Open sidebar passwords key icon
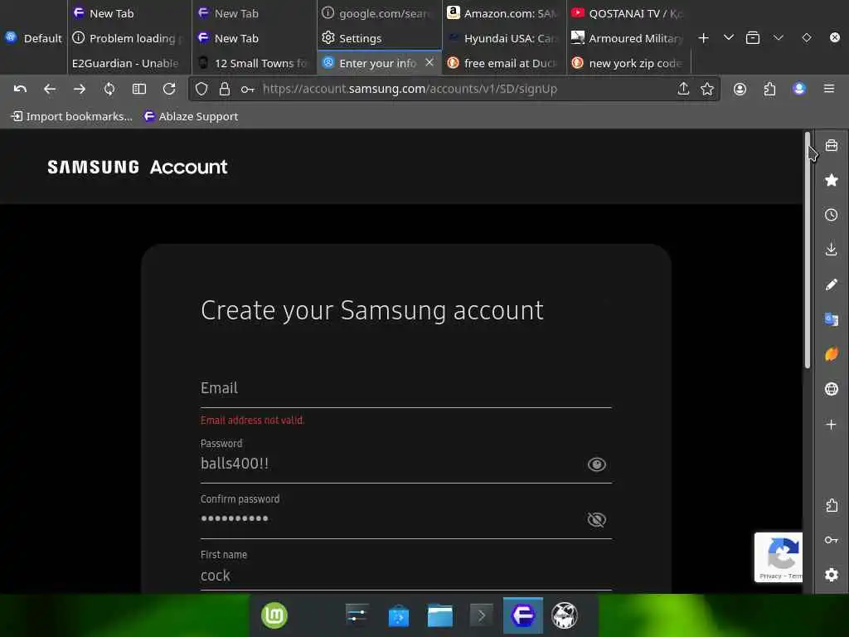 pyautogui.click(x=832, y=540)
